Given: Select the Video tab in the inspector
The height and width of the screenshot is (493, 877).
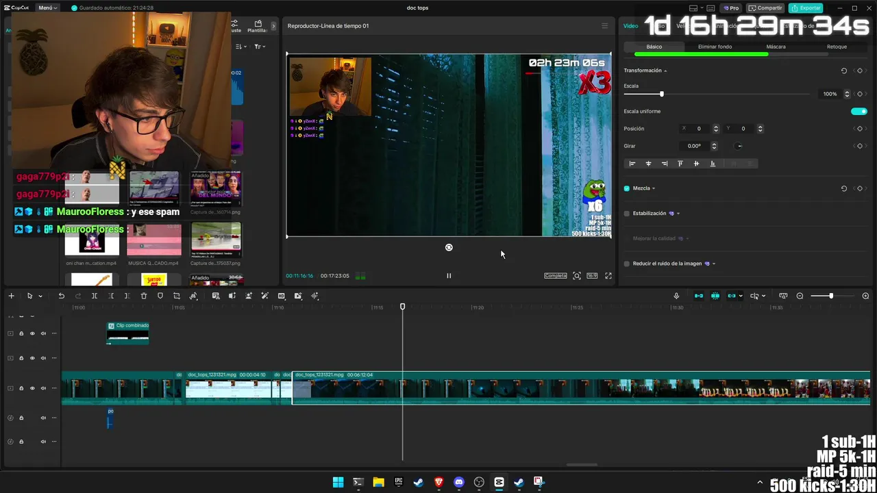Looking at the screenshot, I should pyautogui.click(x=630, y=26).
